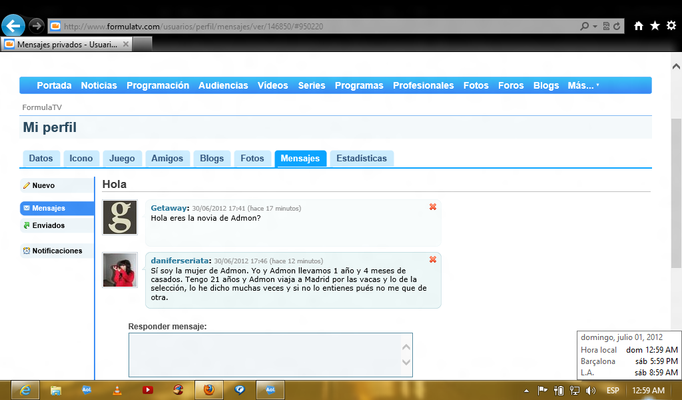Delete daniferseriata's message with red X
This screenshot has width=682, height=400.
[433, 259]
